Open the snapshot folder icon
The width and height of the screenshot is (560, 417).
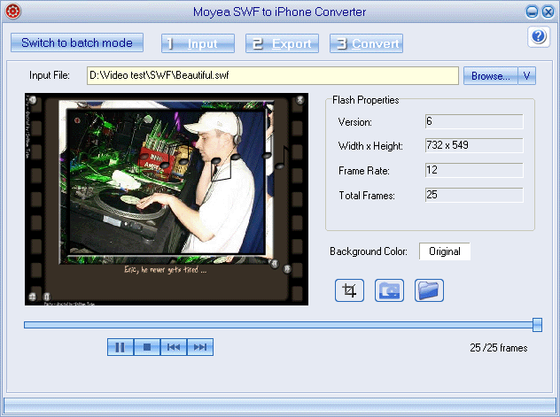[429, 290]
